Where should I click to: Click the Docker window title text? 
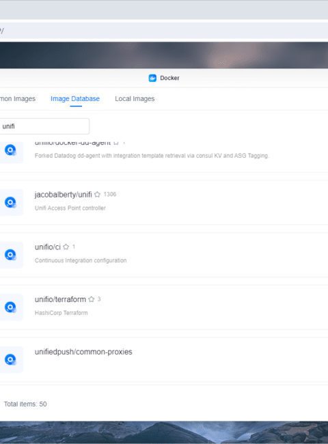tap(169, 78)
